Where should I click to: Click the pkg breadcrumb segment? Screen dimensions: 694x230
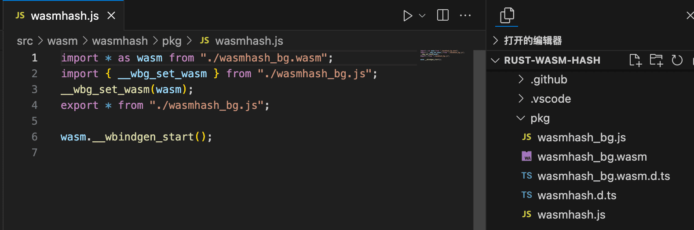coord(172,41)
